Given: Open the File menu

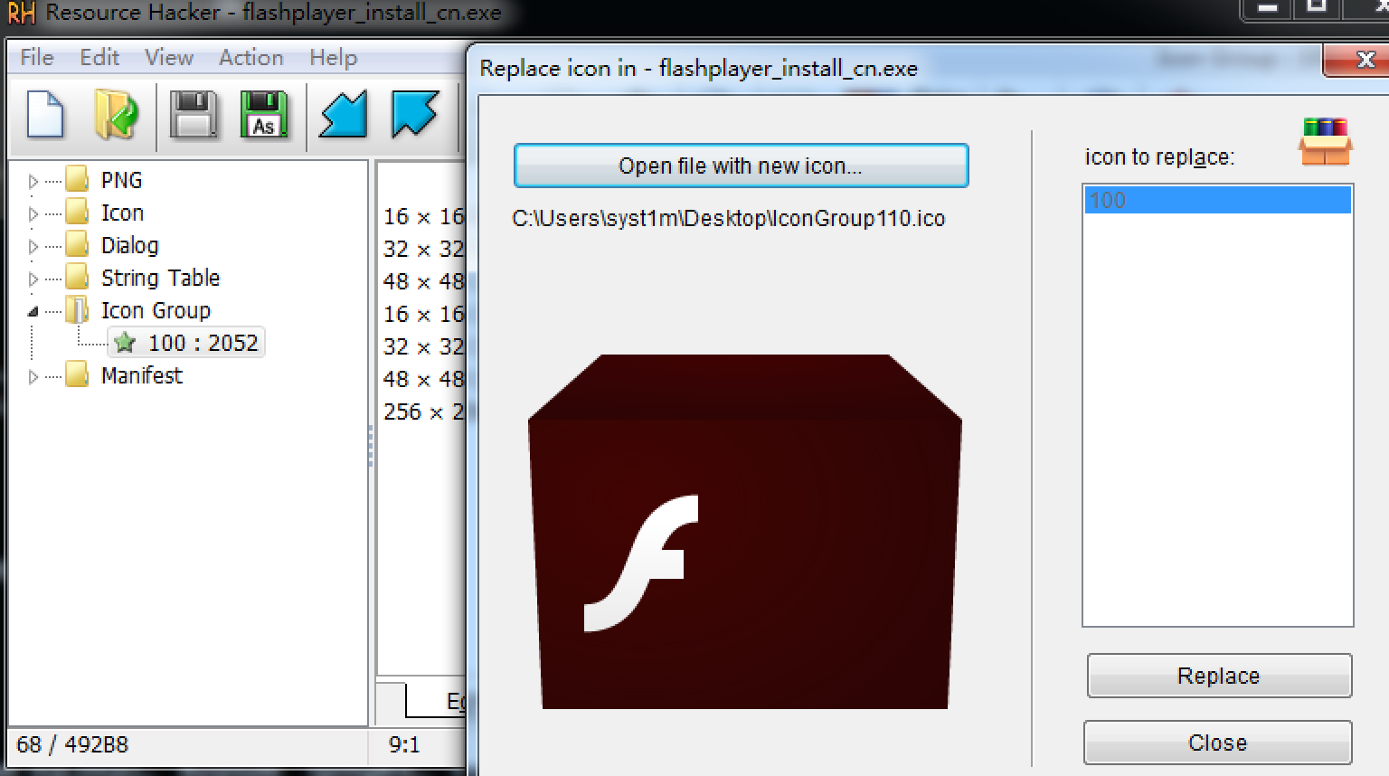Looking at the screenshot, I should 37,58.
